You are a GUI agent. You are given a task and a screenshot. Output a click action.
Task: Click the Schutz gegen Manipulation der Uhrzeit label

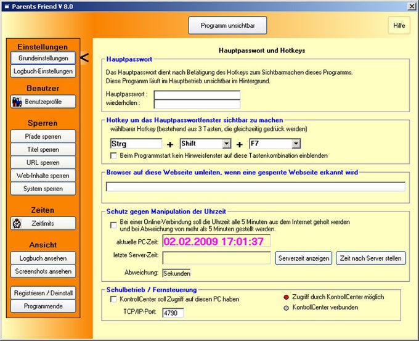(166, 212)
